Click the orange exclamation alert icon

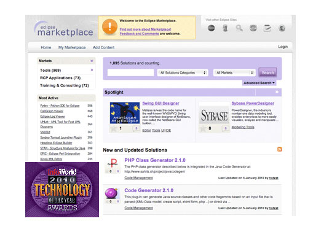(x=109, y=27)
